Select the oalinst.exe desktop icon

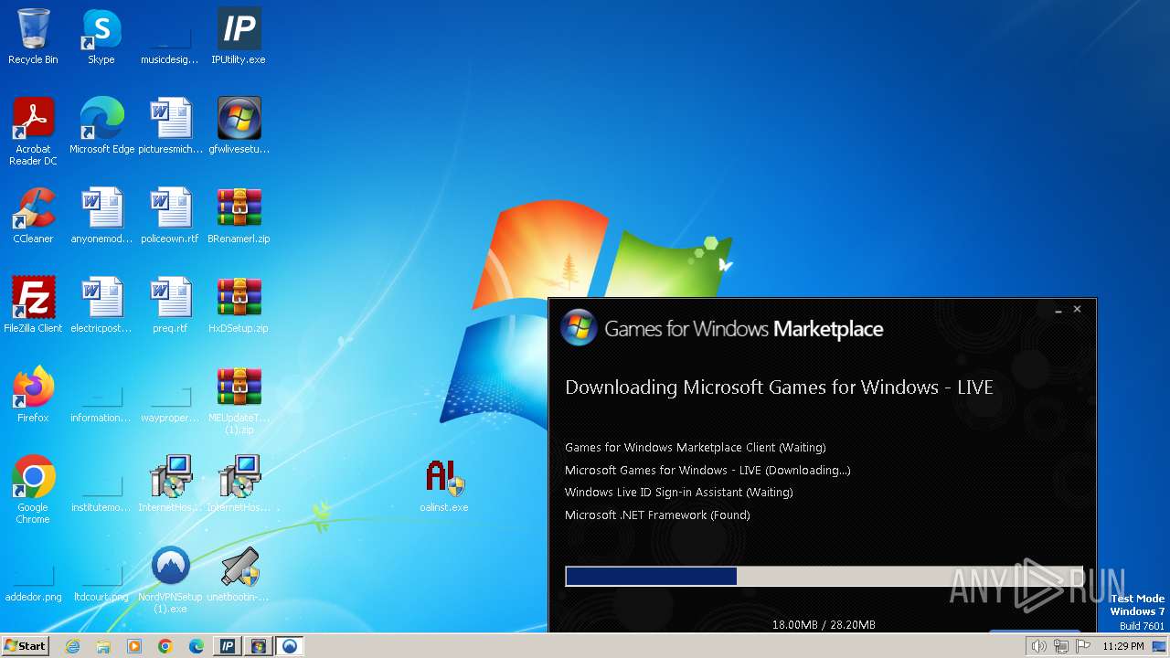tap(444, 484)
